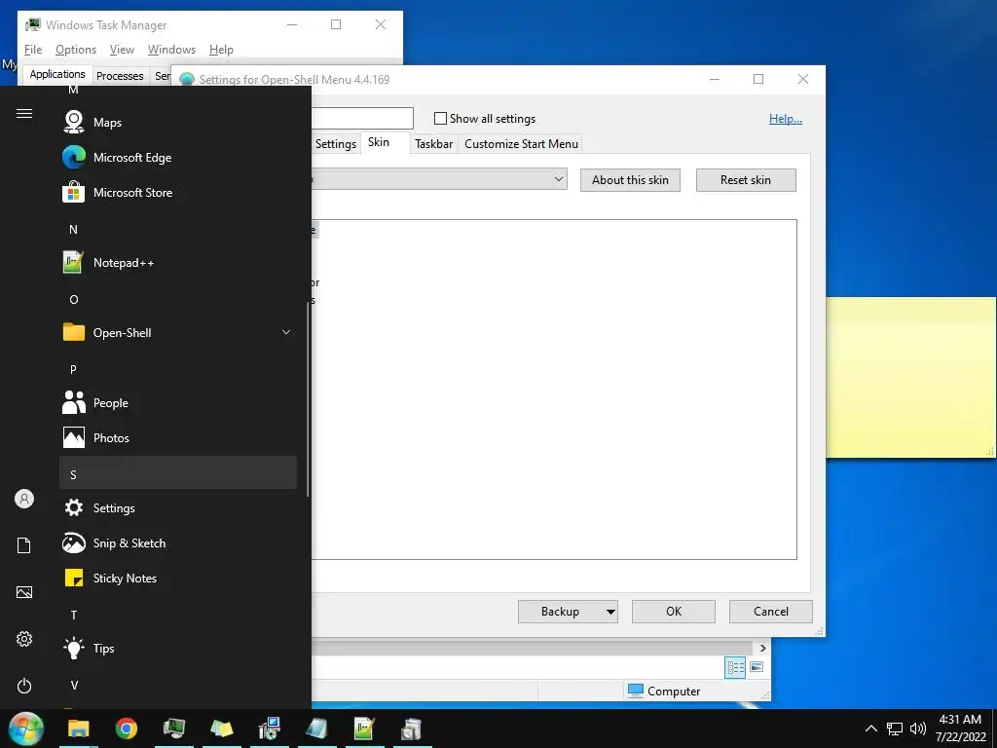Click the About this skin button
This screenshot has width=997, height=748.
click(x=630, y=180)
